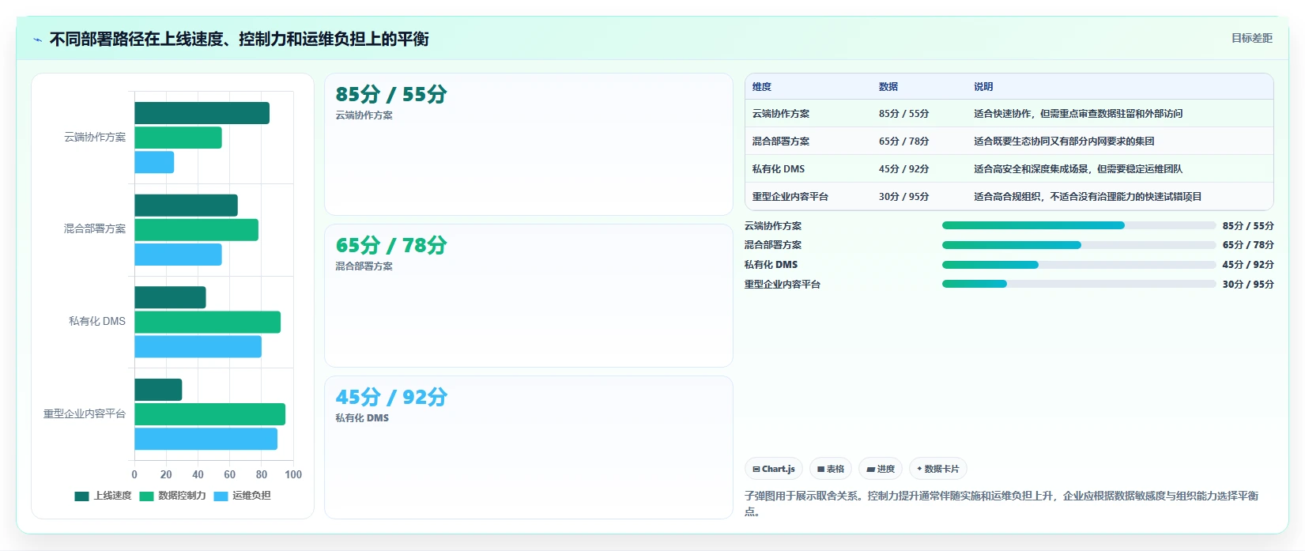1305x551 pixels.
Task: Click the 重型企业内容平台 progress bar
Action: 1079,284
